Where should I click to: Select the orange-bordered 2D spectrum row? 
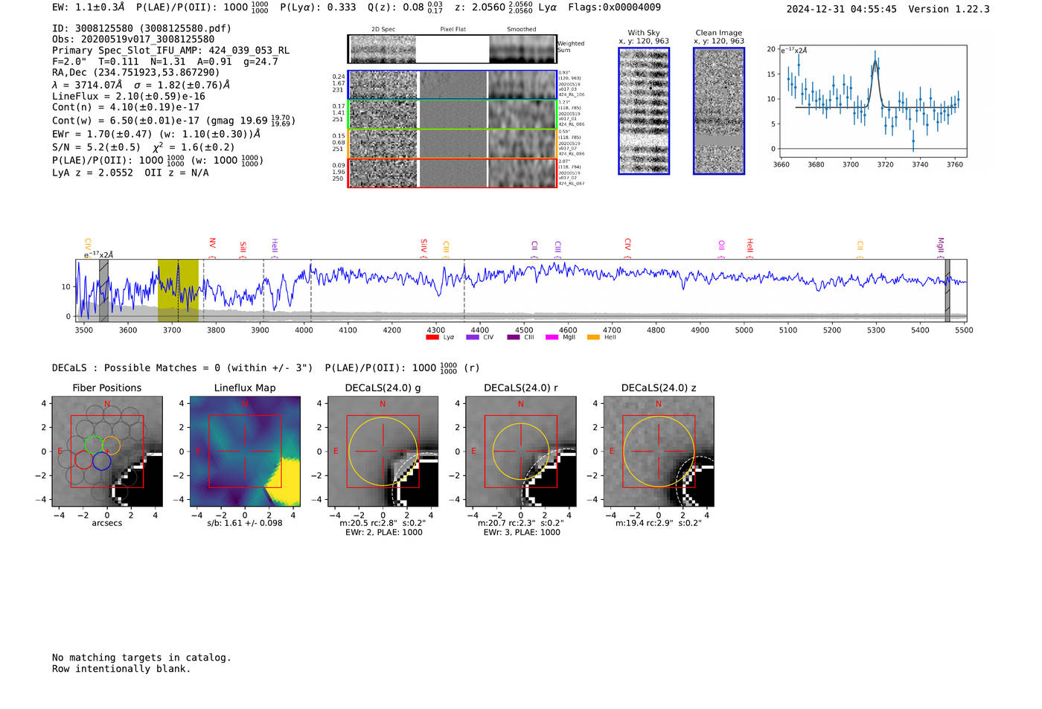[x=453, y=144]
